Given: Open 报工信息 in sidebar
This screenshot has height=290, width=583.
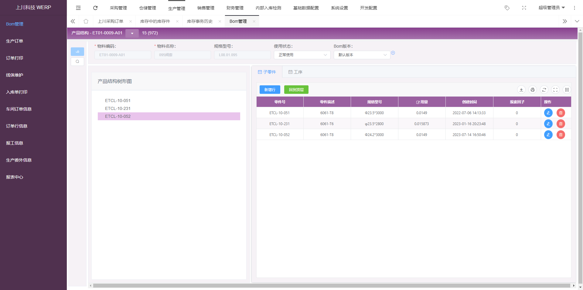Looking at the screenshot, I should tap(15, 143).
